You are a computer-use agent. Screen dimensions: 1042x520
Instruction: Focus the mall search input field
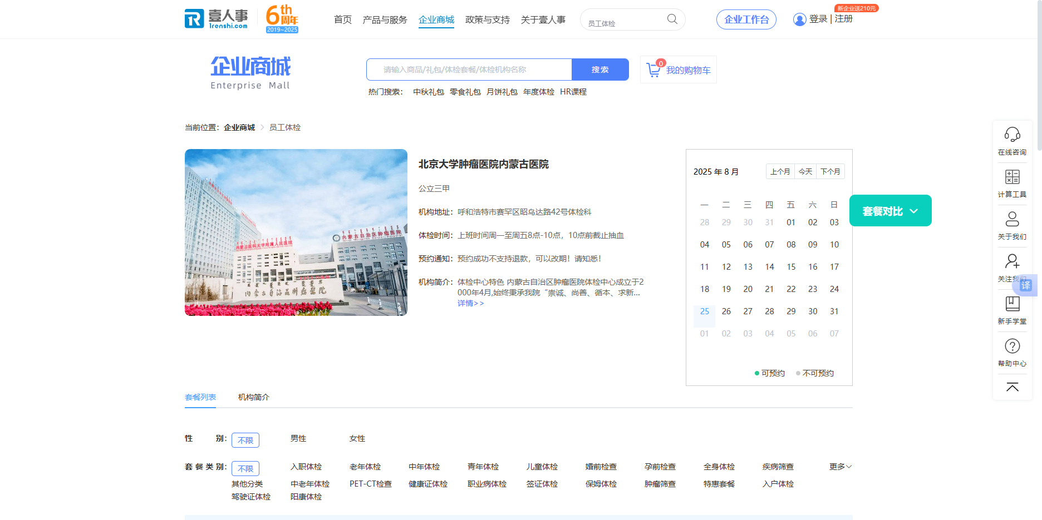pyautogui.click(x=469, y=70)
